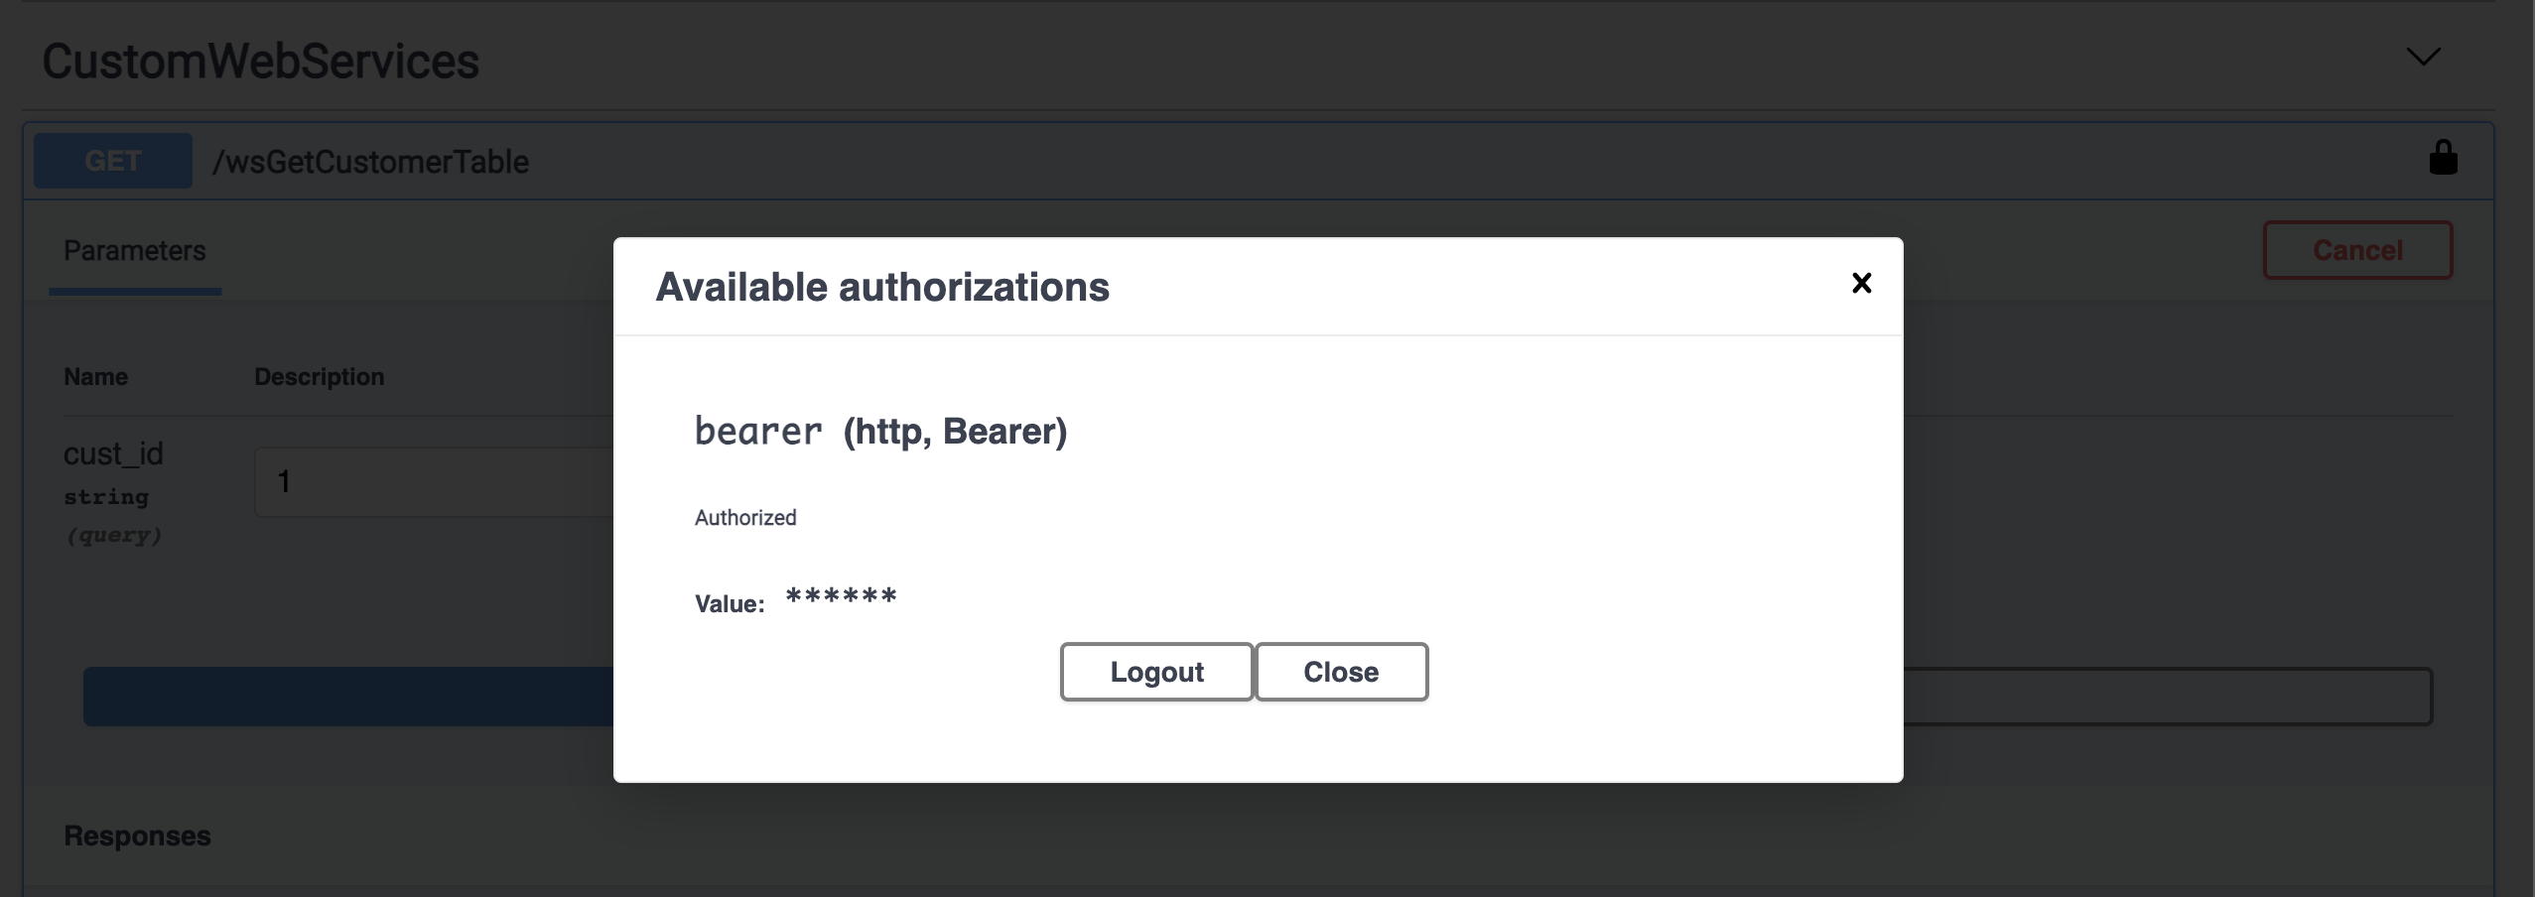Screen dimensions: 2535x897
Task: Click the response input box on the right
Action: pyautogui.click(x=2166, y=696)
